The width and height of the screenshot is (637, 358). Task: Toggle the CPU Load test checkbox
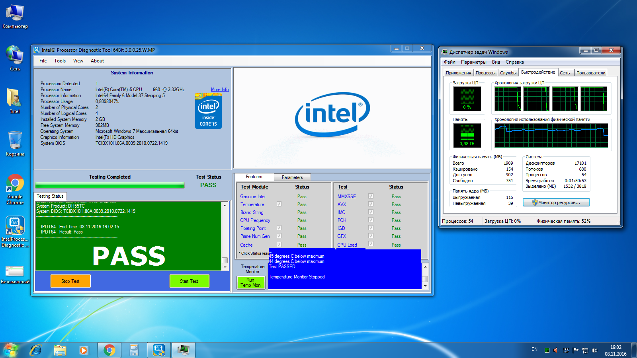tap(371, 244)
